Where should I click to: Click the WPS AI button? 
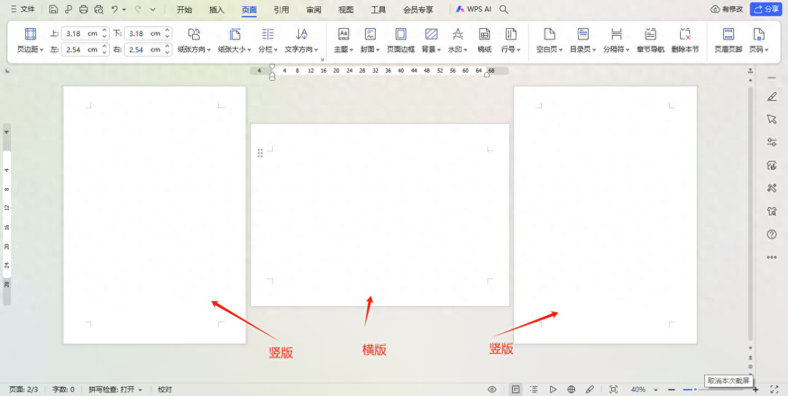click(473, 9)
